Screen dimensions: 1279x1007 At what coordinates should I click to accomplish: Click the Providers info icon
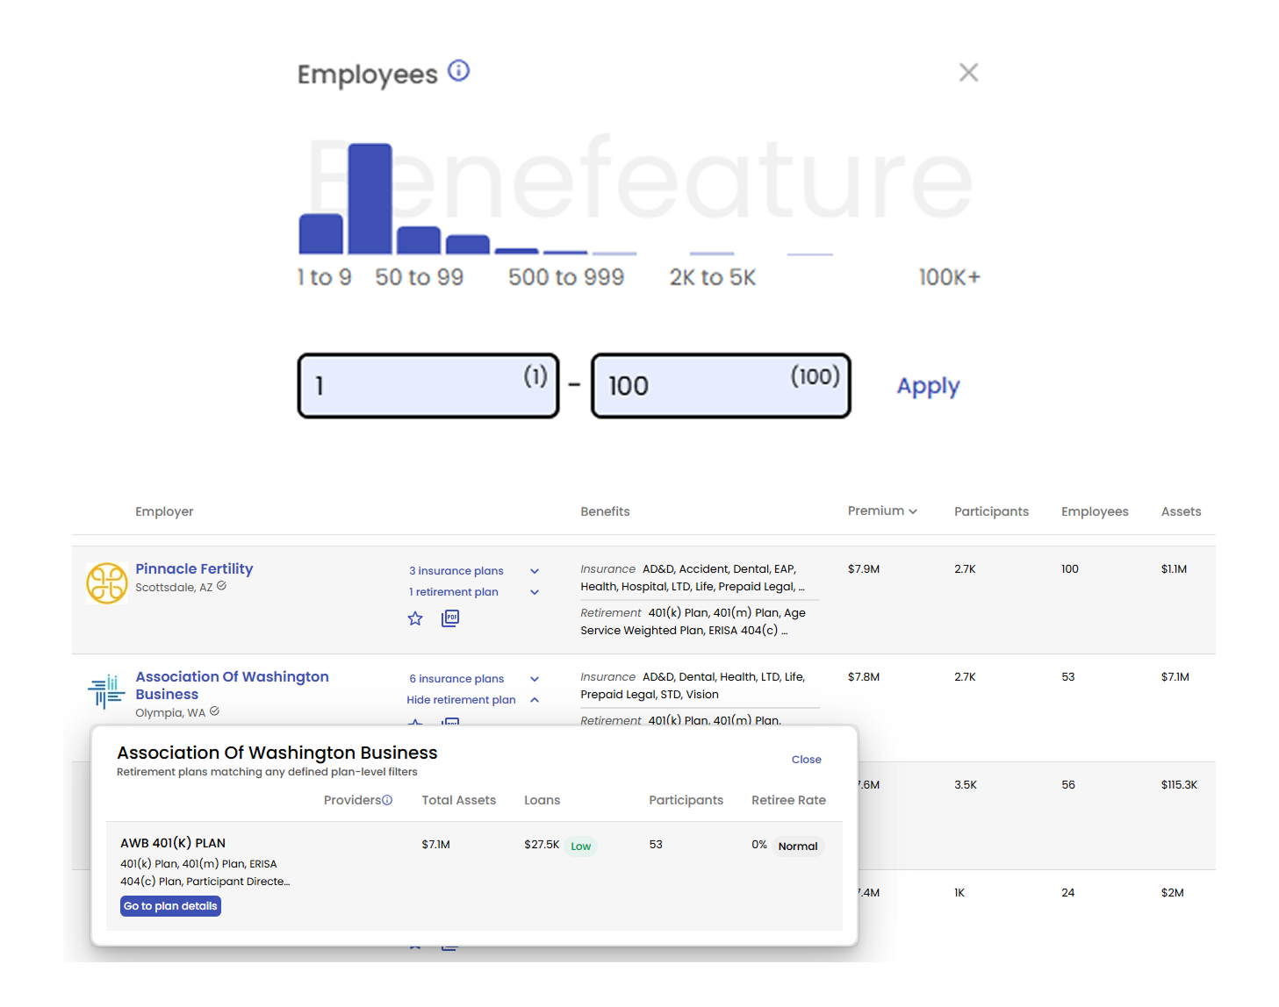pyautogui.click(x=387, y=800)
